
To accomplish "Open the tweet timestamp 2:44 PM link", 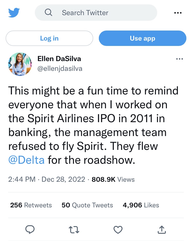I will point(22,179).
